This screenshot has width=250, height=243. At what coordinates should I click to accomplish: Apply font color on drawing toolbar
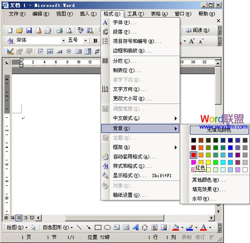click(203, 227)
